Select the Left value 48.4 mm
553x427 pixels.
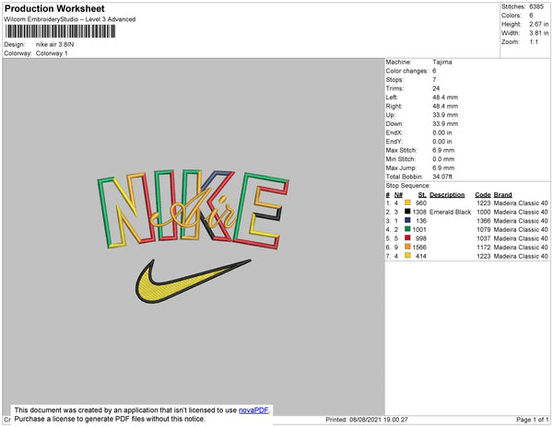pyautogui.click(x=445, y=98)
